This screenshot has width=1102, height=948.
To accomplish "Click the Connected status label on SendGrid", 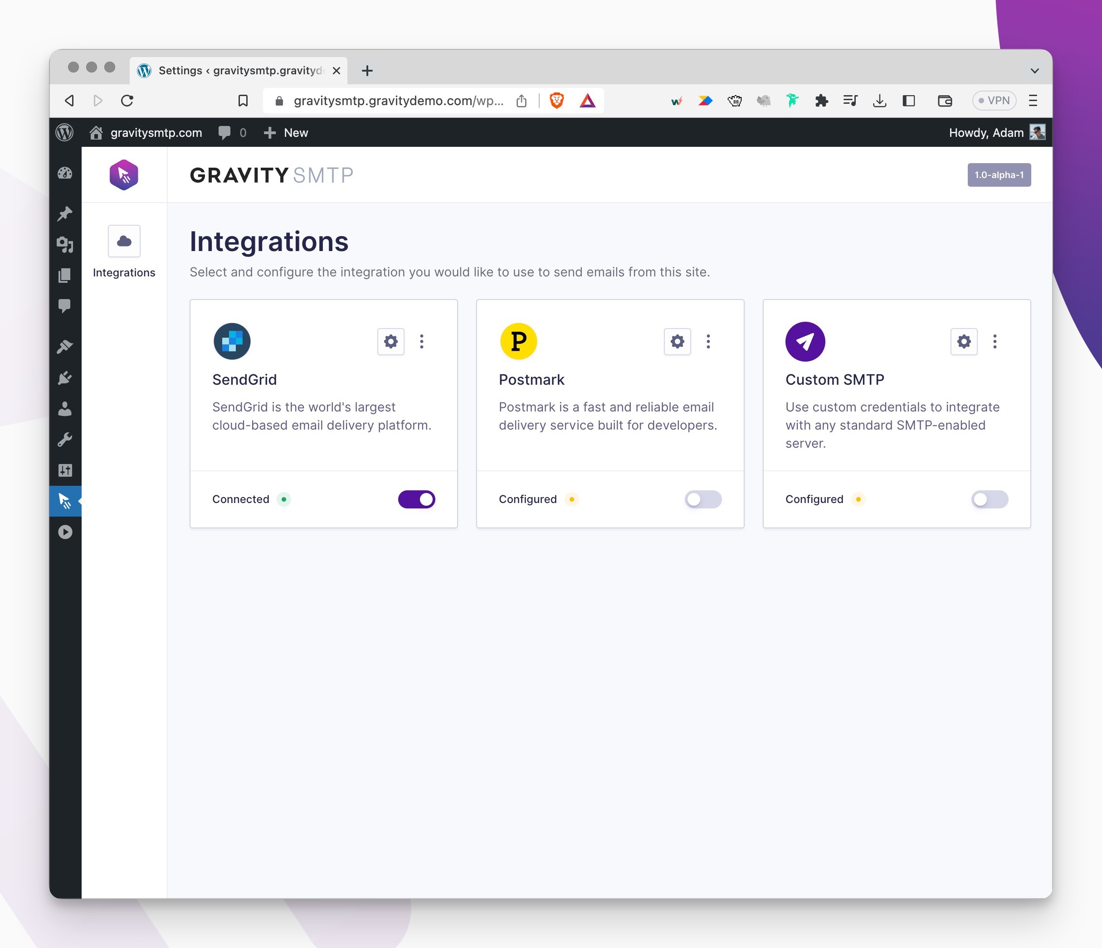I will pos(240,499).
